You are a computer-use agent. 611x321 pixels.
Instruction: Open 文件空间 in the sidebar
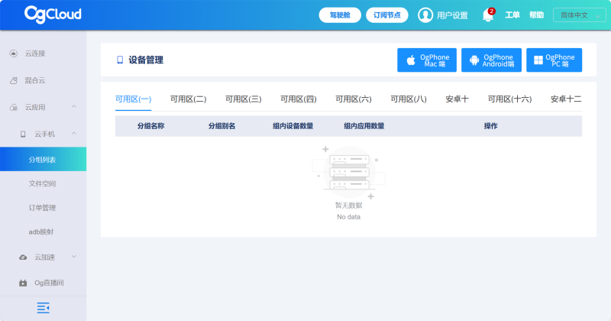[x=43, y=183]
